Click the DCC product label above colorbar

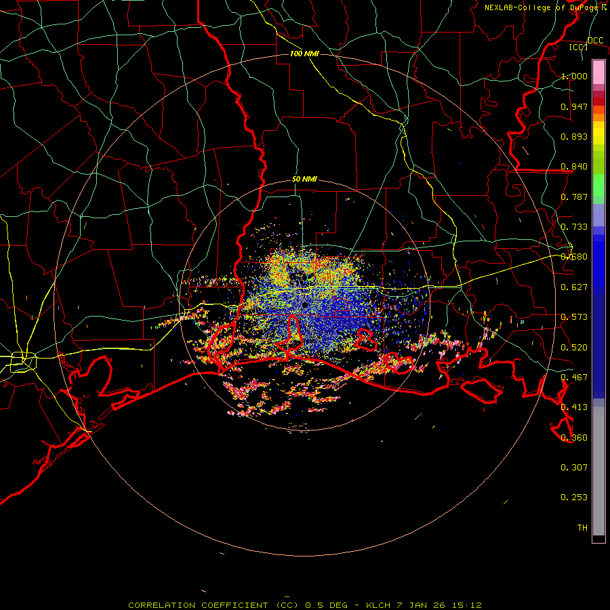coord(595,41)
